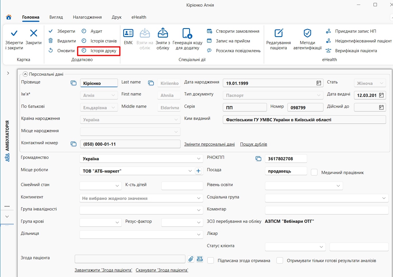Viewport: 393px width, 277px height.
Task: Click Сканувати 'Згода пацієнта' link
Action: (x=162, y=270)
